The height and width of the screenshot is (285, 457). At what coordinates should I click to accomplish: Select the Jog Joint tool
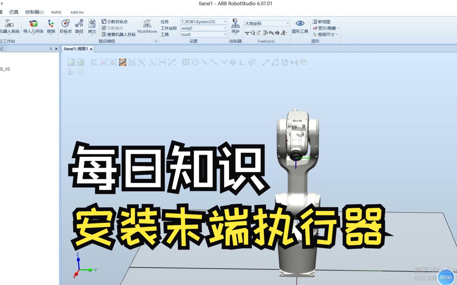click(x=265, y=33)
